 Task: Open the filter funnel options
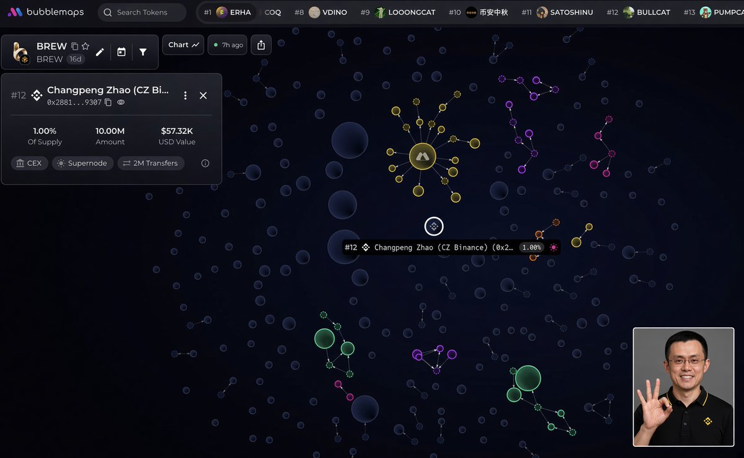143,52
